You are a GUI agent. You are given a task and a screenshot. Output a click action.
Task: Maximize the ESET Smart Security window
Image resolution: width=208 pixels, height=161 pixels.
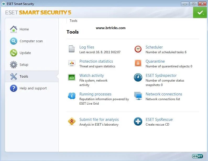(x=194, y=4)
